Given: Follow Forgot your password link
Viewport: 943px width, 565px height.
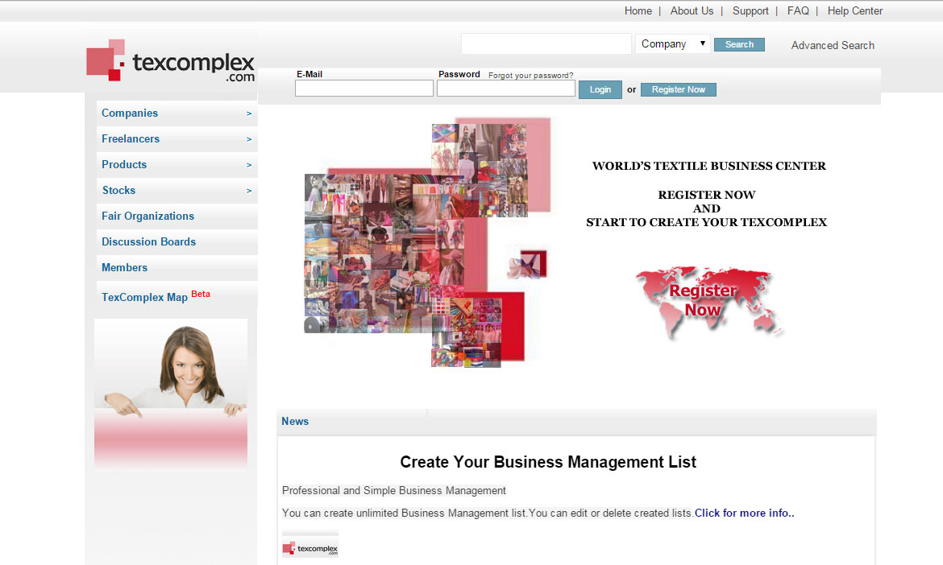Looking at the screenshot, I should [530, 75].
